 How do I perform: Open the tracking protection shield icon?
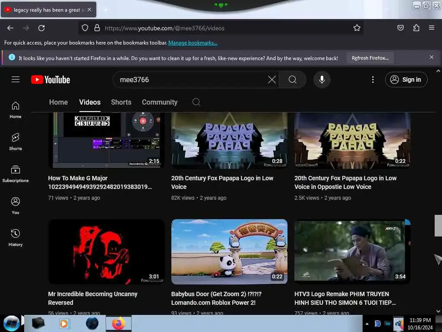pos(85,28)
